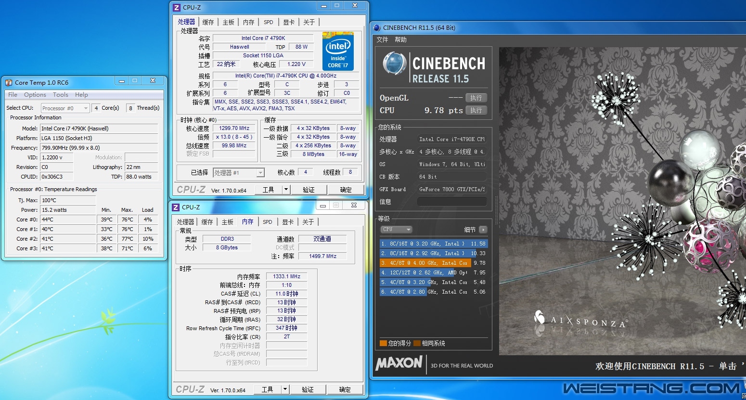The image size is (746, 400).
Task: Click 验证 button in top CPU-Z
Action: [309, 190]
